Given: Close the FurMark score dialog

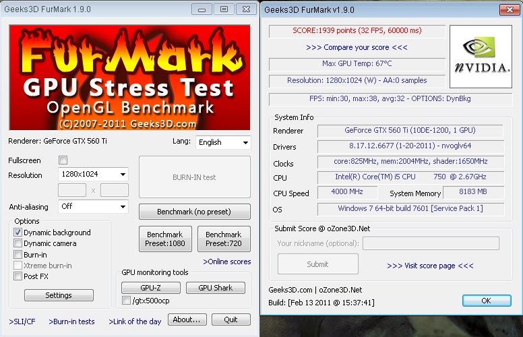Looking at the screenshot, I should [510, 9].
